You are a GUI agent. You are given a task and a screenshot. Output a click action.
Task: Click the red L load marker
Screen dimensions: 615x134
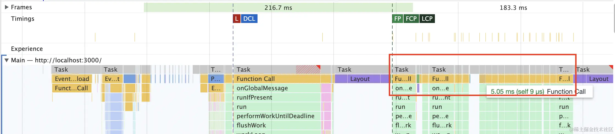pos(236,19)
